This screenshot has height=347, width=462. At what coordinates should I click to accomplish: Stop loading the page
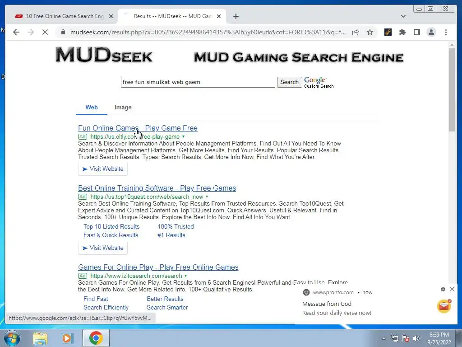45,32
